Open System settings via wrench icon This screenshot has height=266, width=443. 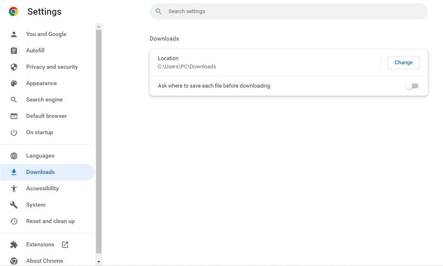pos(14,205)
